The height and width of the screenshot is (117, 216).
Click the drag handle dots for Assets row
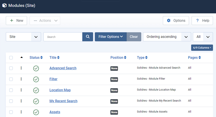click(21, 112)
